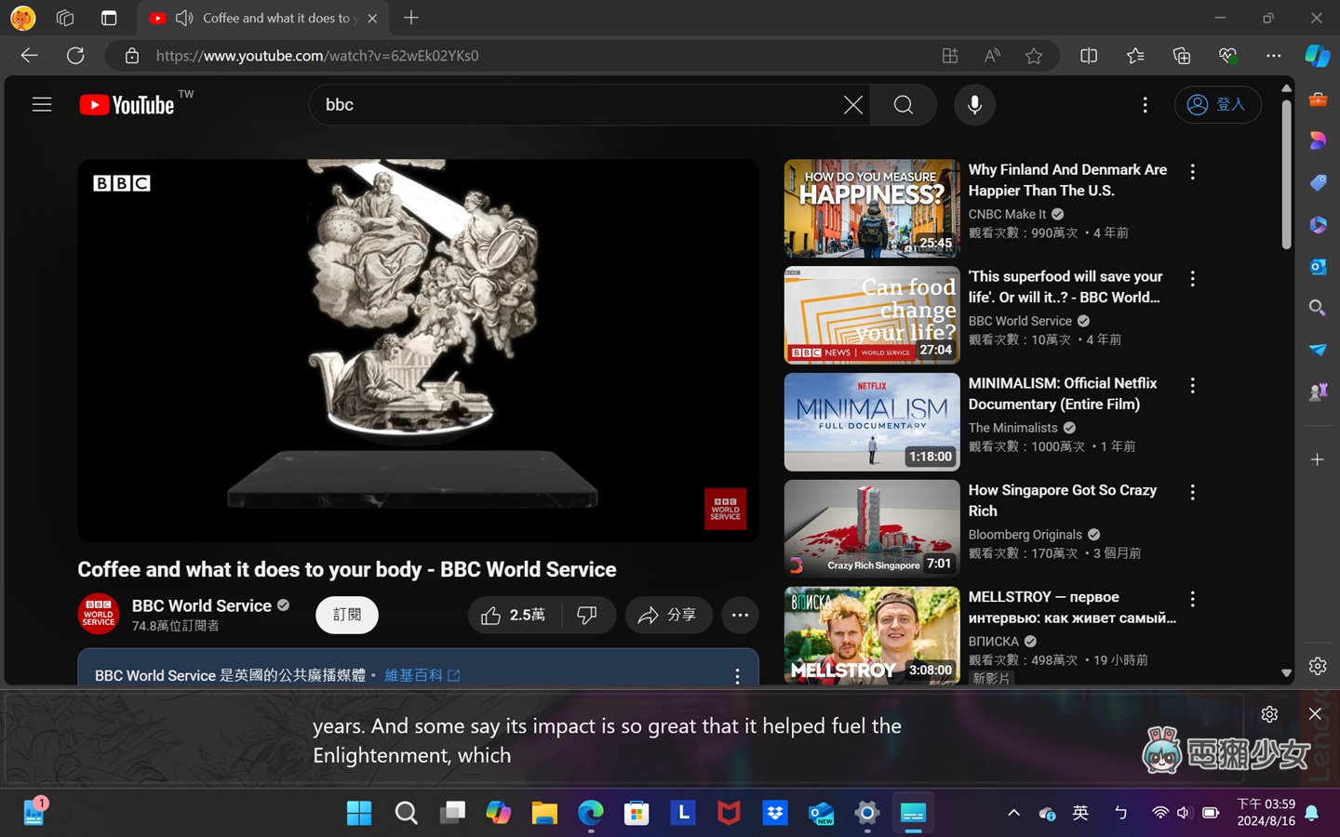This screenshot has width=1340, height=837.
Task: Open more actions below the video
Action: (740, 615)
